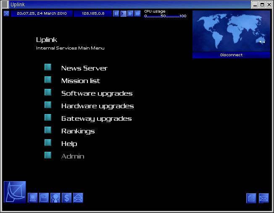
Task: Open the world map display
Action: point(231,31)
